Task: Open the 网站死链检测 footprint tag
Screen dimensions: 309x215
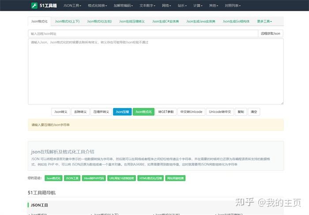Action: pyautogui.click(x=175, y=178)
